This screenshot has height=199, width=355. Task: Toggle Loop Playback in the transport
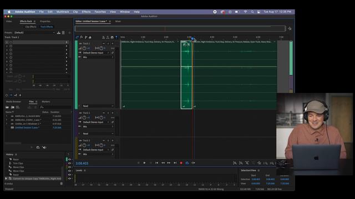(187, 163)
